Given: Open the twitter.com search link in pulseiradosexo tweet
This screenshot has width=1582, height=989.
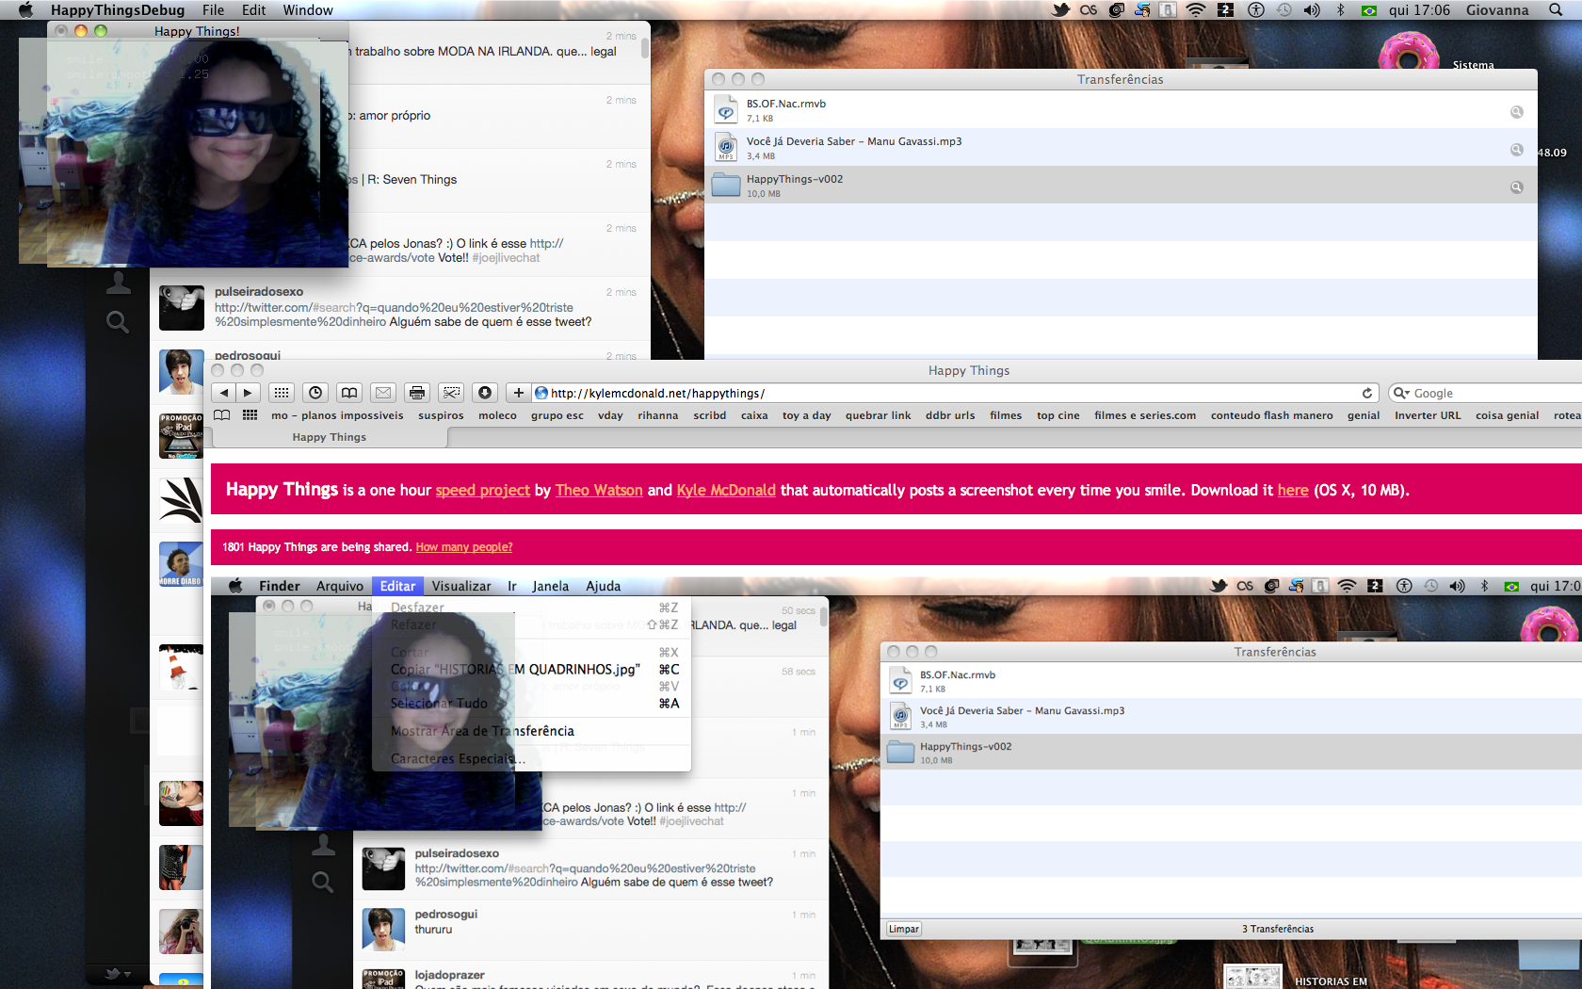Looking at the screenshot, I should coord(394,315).
